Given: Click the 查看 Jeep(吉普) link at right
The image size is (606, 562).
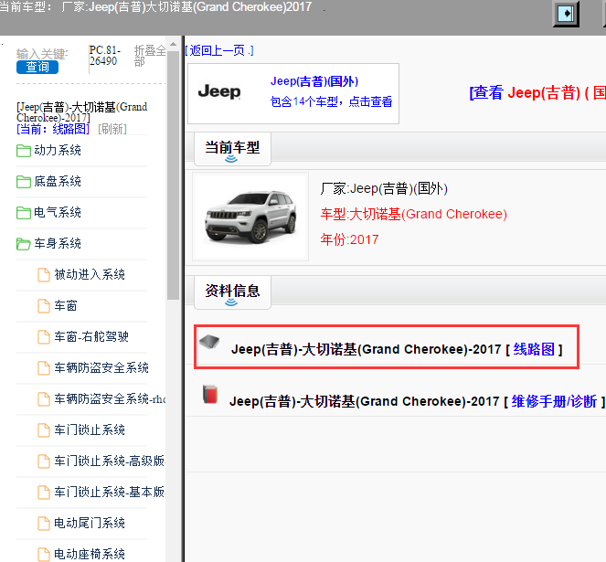Looking at the screenshot, I should coord(537,93).
